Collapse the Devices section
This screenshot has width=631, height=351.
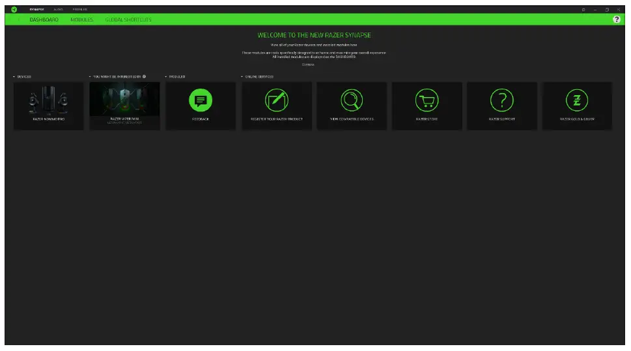point(14,76)
